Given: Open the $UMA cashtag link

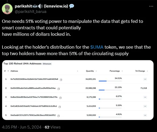Looking at the screenshot, I should (97, 47).
